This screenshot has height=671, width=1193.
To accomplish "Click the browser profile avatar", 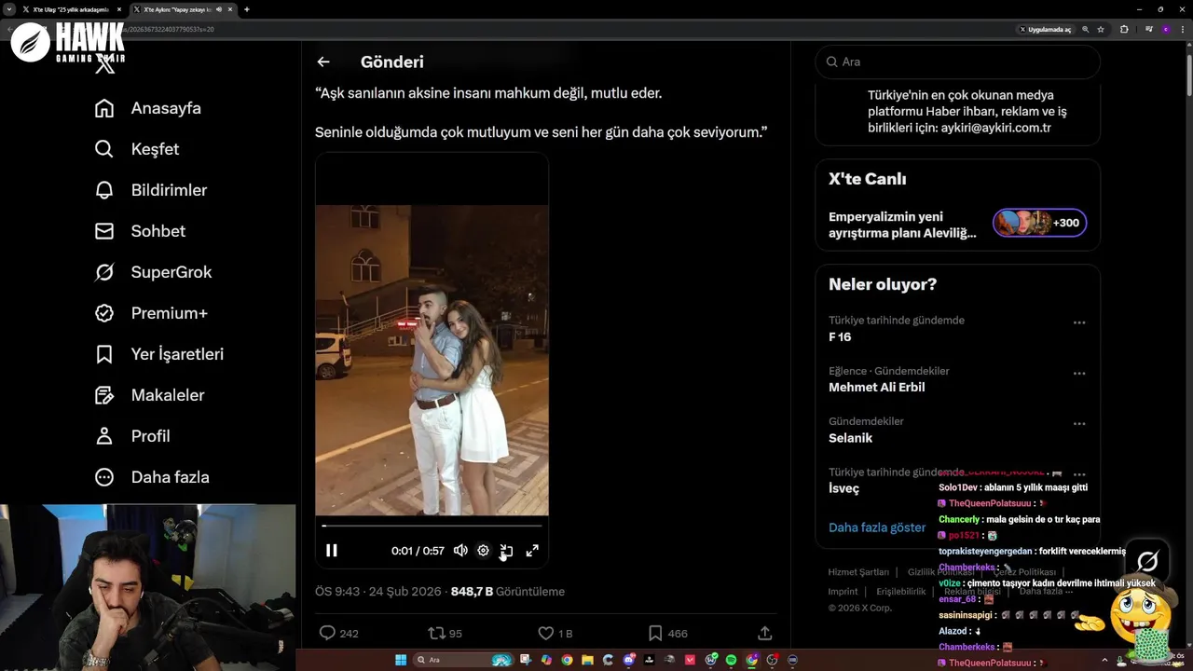I will coord(1166,30).
